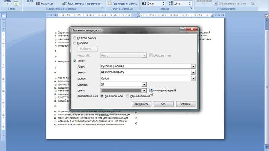
Task: Open Обтекание текстом wrap text dropdown
Action: click(231, 3)
